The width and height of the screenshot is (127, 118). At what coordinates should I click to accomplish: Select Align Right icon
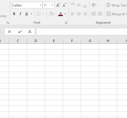pos(85,14)
